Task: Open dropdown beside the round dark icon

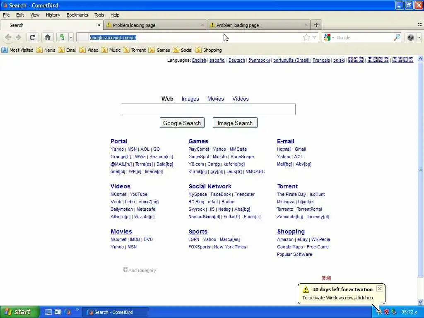Action: pyautogui.click(x=419, y=37)
